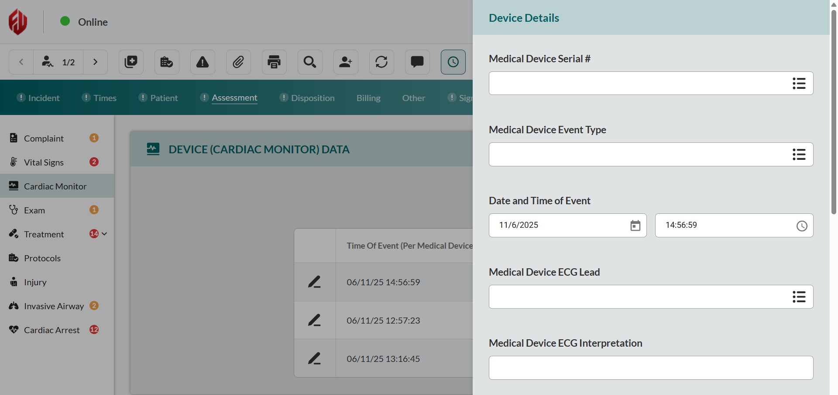Open the chat comment icon
Viewport: 838px width, 395px height.
pos(417,62)
